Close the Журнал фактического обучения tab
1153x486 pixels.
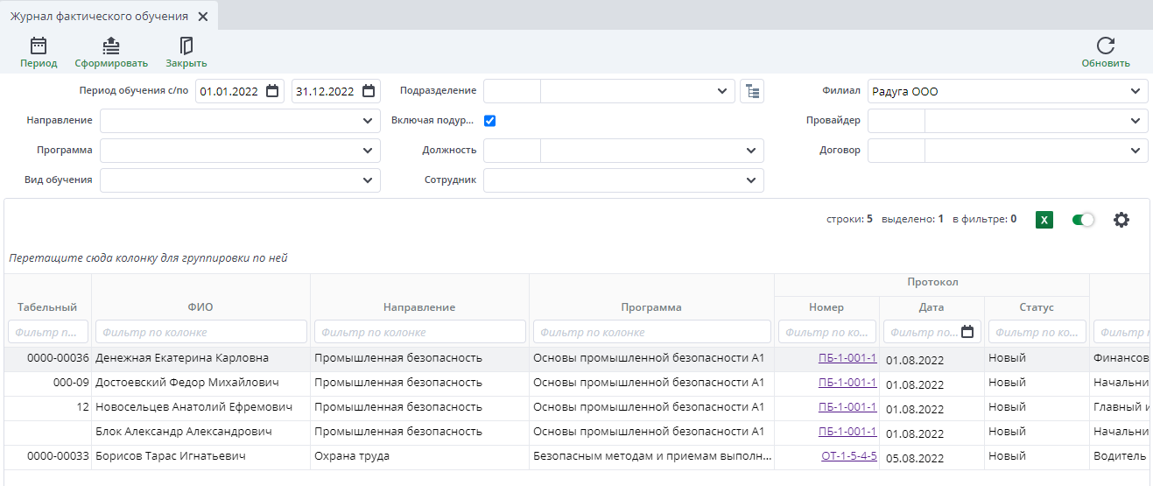[203, 17]
